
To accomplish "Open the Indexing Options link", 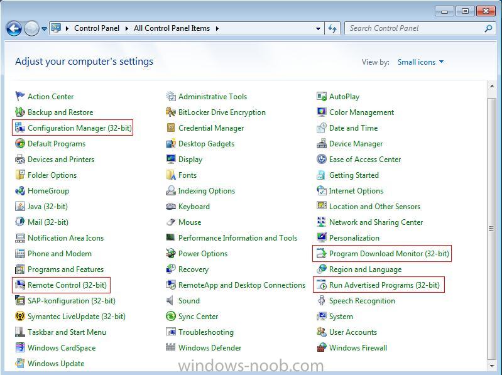I will click(207, 191).
